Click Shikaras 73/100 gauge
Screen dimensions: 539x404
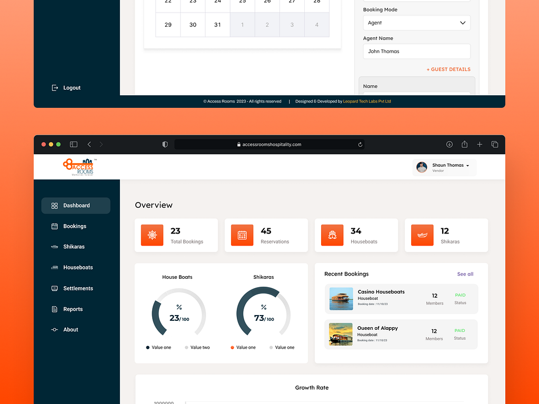pos(264,312)
